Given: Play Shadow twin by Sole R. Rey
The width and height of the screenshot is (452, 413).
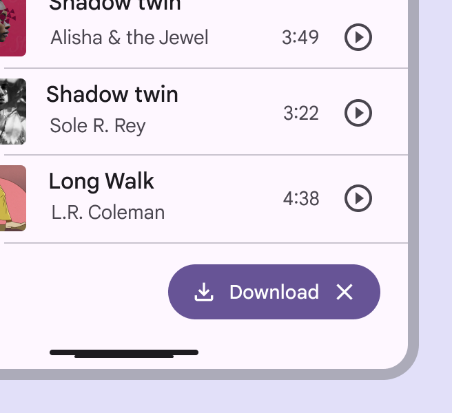Looking at the screenshot, I should (358, 113).
